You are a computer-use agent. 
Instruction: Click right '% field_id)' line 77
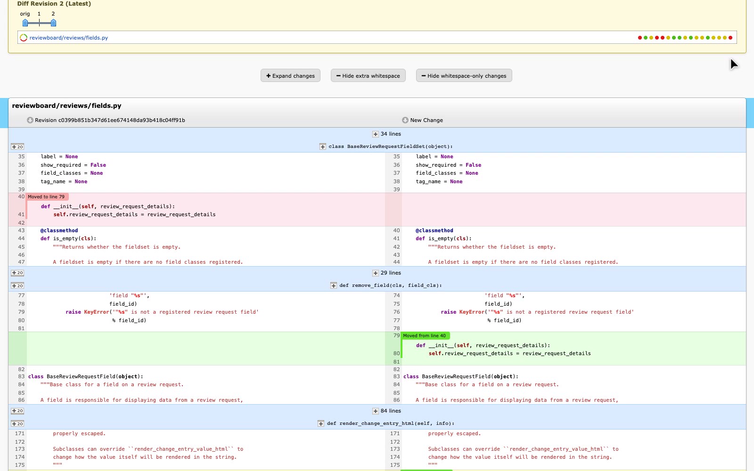tap(504, 320)
